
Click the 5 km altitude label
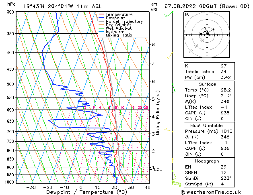(153, 99)
